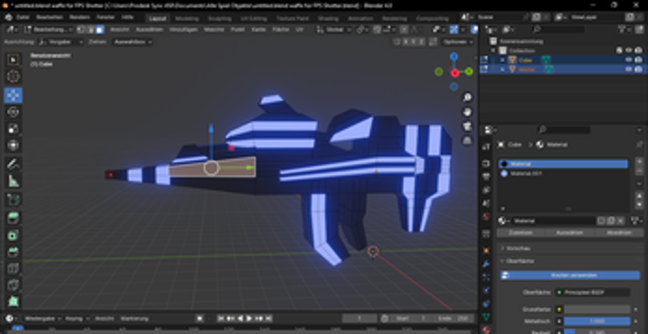Open the Object Data green triangle tab
This screenshot has width=648, height=334.
pos(487,317)
